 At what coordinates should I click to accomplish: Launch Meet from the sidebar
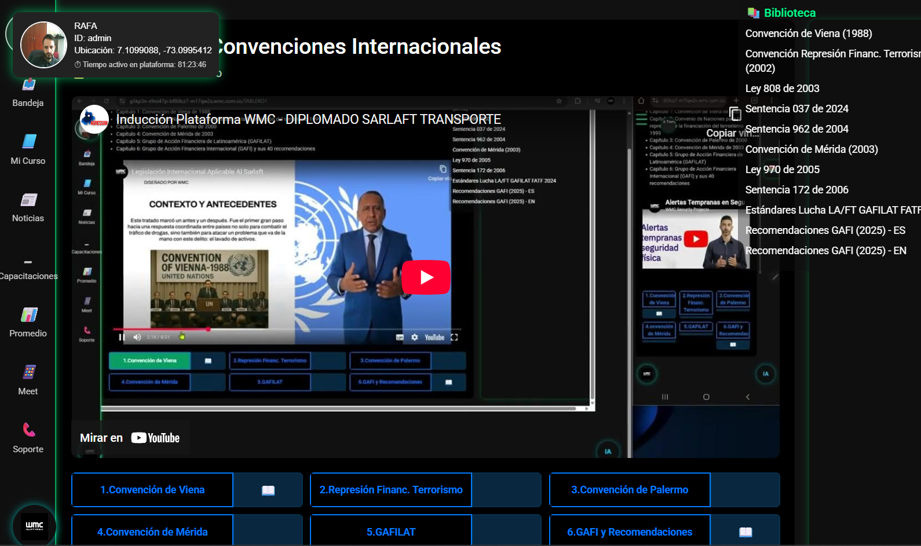pos(28,372)
